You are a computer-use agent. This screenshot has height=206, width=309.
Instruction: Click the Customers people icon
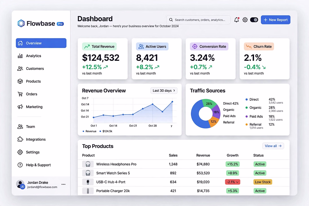(x=20, y=69)
